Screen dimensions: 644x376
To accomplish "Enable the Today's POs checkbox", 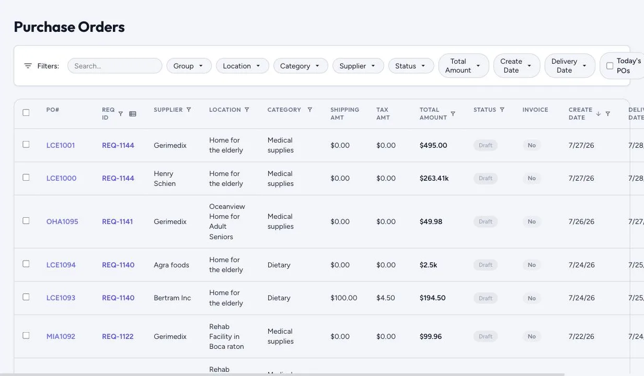I will click(x=609, y=66).
